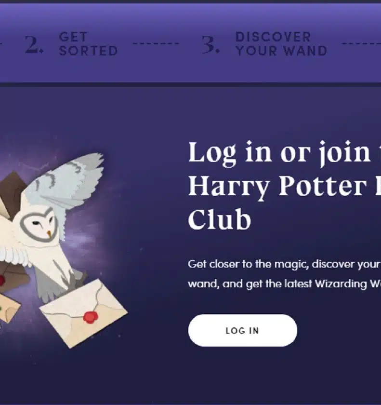Click the numeral 3 step marker
Screen dimensions: 381x405
211,45
